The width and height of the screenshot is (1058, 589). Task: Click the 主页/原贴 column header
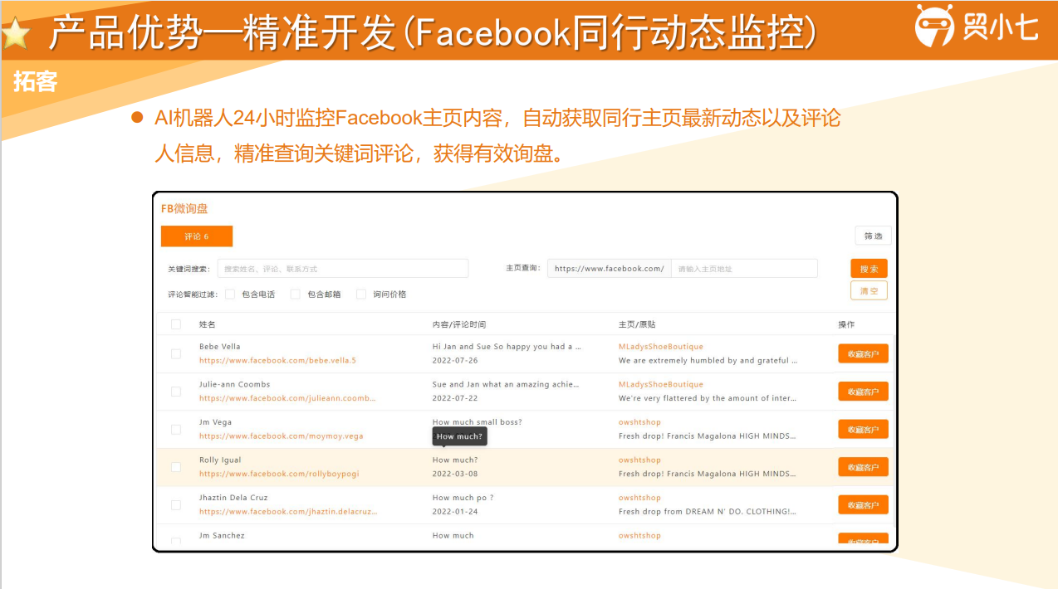click(637, 324)
